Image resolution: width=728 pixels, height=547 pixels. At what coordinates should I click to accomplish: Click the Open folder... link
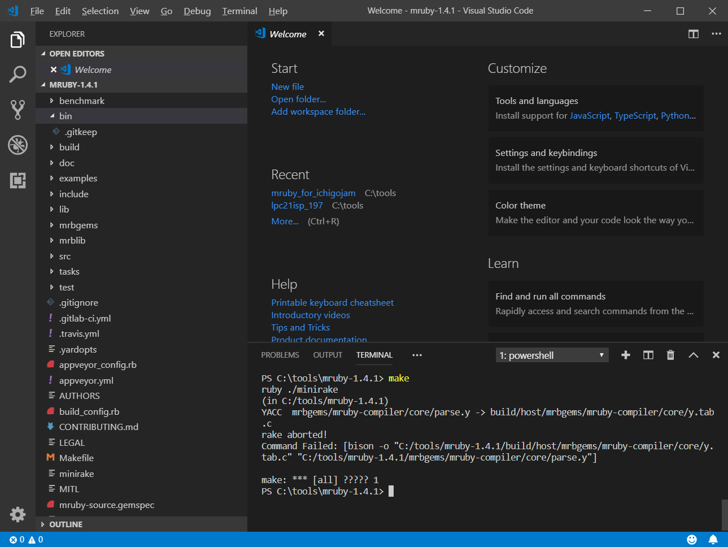point(298,99)
